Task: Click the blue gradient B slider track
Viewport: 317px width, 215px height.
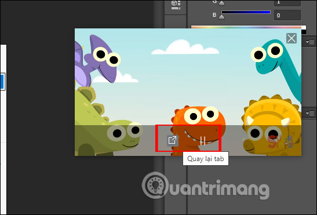Action: pyautogui.click(x=246, y=12)
